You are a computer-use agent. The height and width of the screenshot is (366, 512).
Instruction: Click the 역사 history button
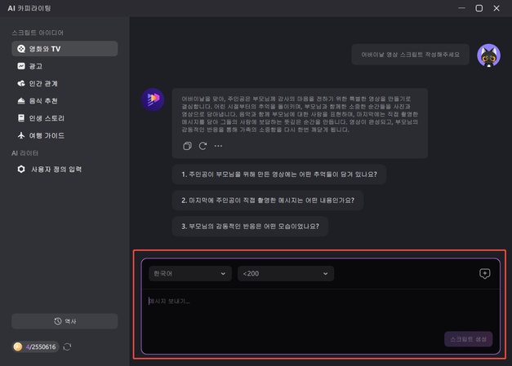pyautogui.click(x=65, y=321)
